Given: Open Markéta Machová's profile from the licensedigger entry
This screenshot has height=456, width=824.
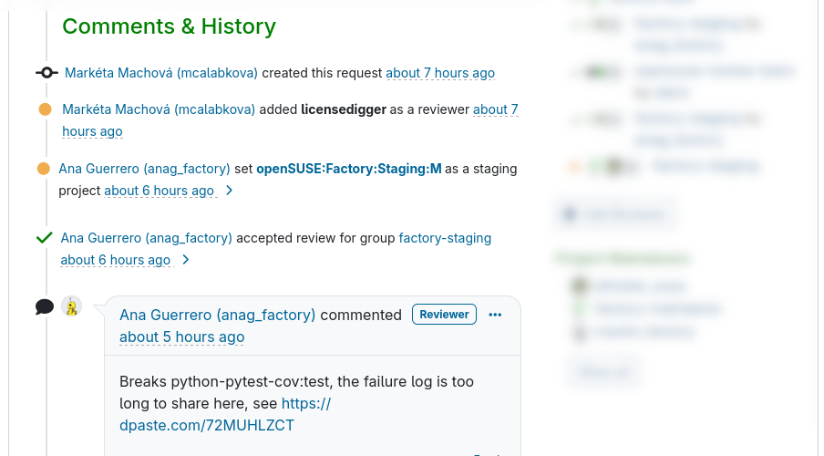Looking at the screenshot, I should (x=159, y=109).
